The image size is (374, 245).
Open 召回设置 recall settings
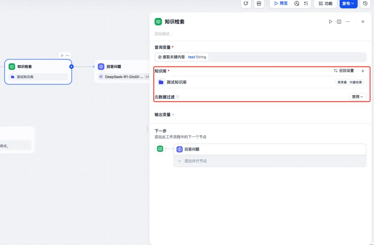(344, 71)
